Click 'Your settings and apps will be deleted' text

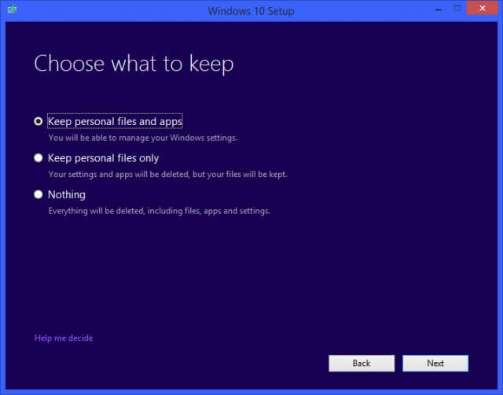pyautogui.click(x=167, y=175)
